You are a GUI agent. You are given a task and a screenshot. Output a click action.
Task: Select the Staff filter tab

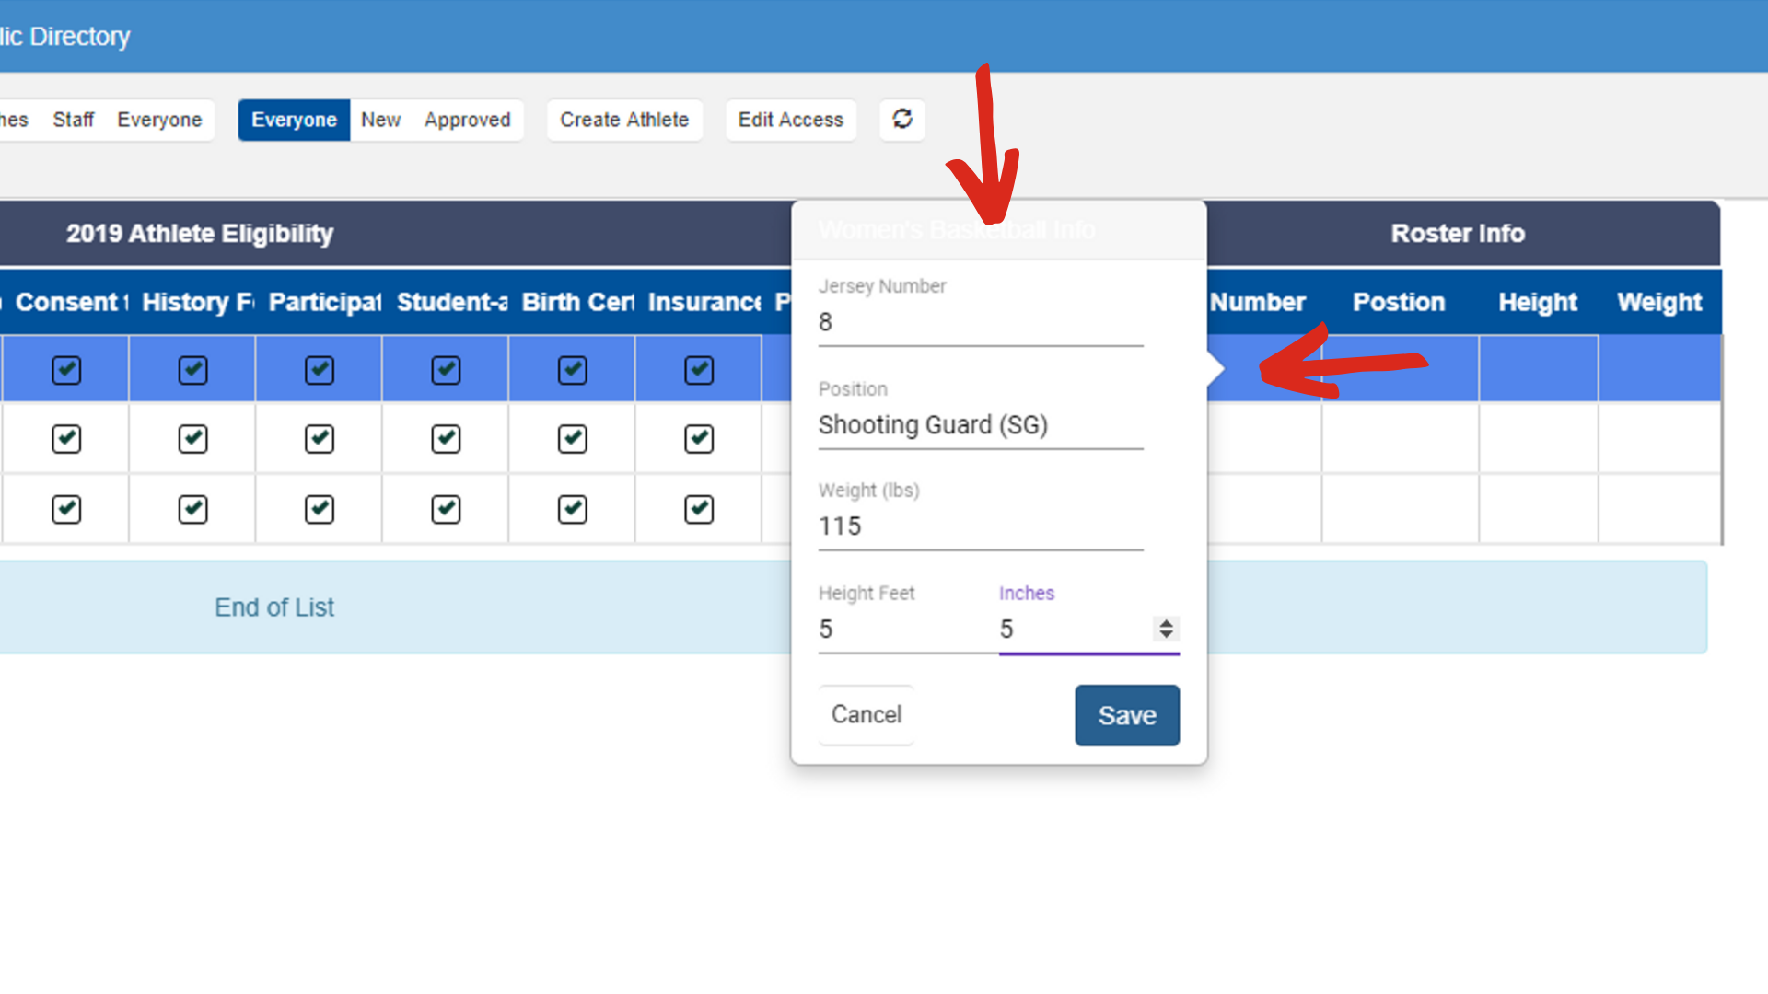[x=73, y=120]
